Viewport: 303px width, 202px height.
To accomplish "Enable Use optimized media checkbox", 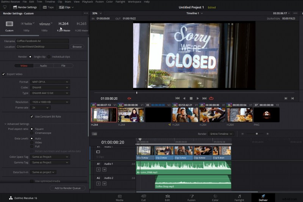I will (x=32, y=181).
